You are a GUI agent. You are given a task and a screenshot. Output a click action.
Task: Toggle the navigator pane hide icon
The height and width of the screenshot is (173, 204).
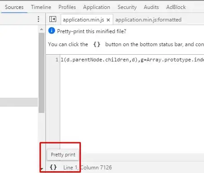coord(53,19)
